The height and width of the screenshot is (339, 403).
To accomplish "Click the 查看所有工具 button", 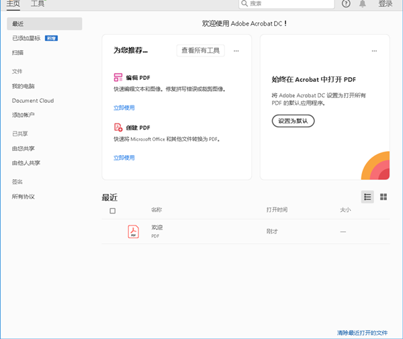I will point(201,51).
